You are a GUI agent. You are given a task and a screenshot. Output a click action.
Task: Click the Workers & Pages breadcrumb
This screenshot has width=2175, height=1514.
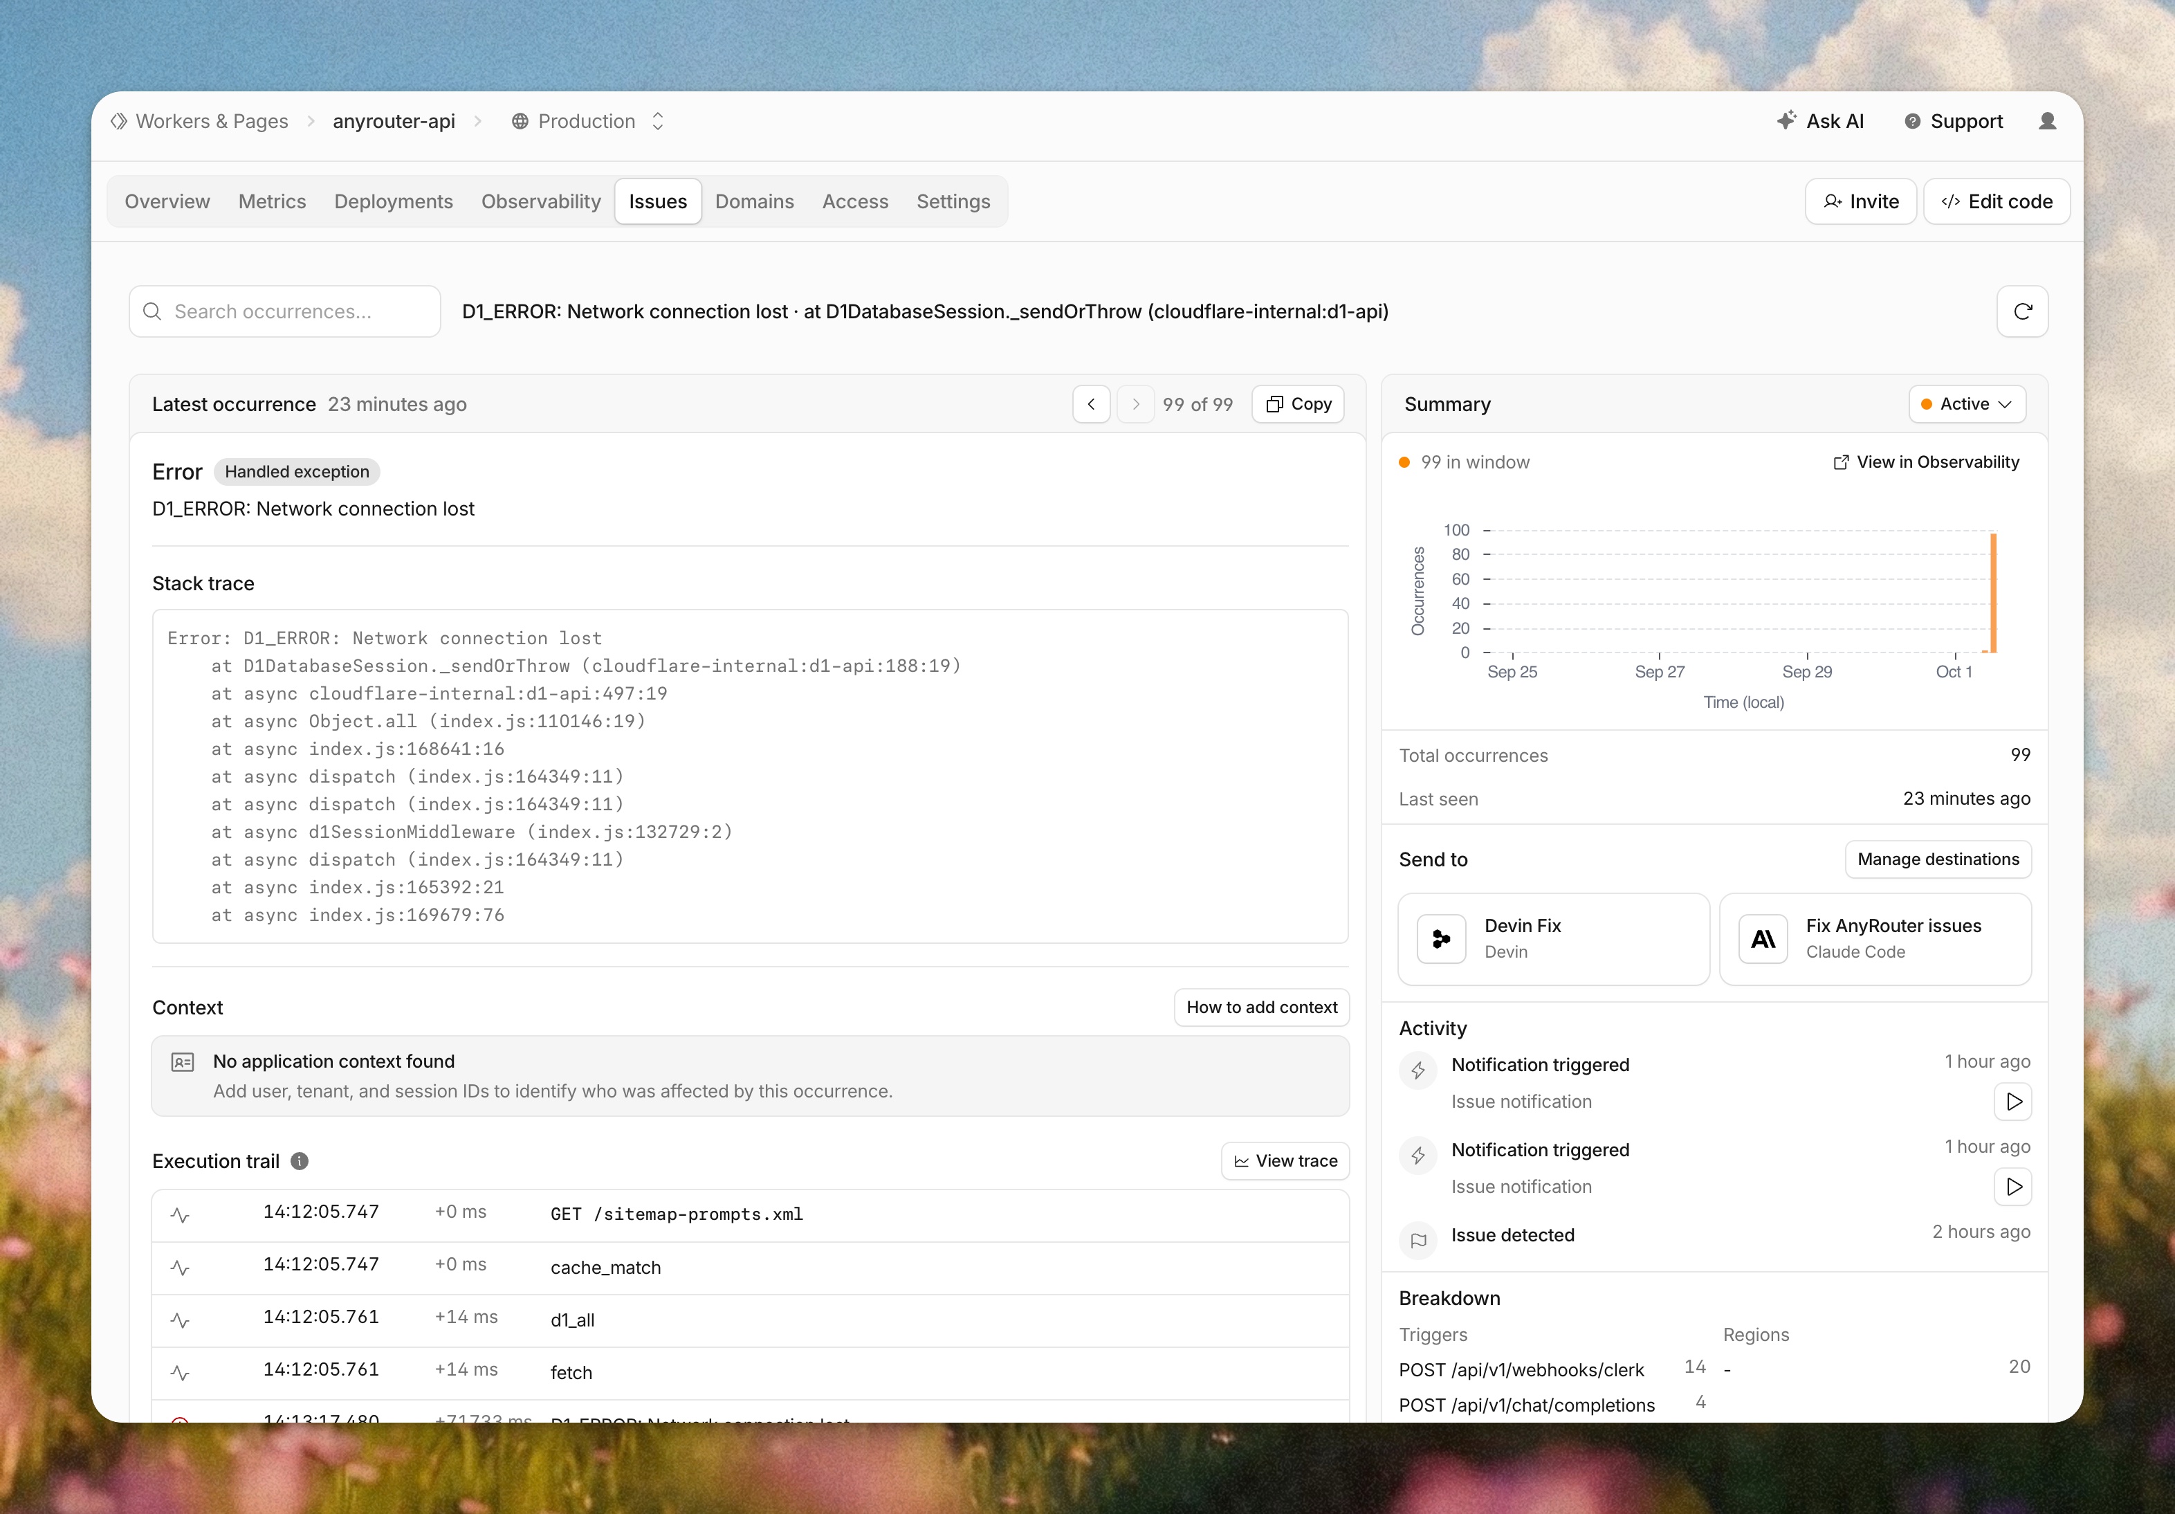(x=200, y=121)
